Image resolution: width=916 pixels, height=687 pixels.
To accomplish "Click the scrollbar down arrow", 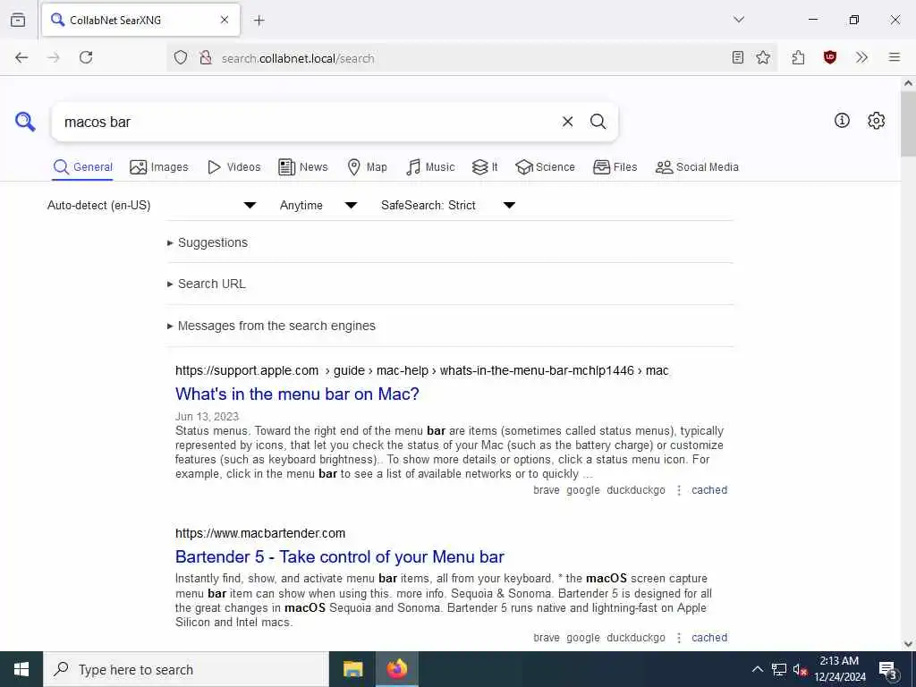I will (x=909, y=644).
